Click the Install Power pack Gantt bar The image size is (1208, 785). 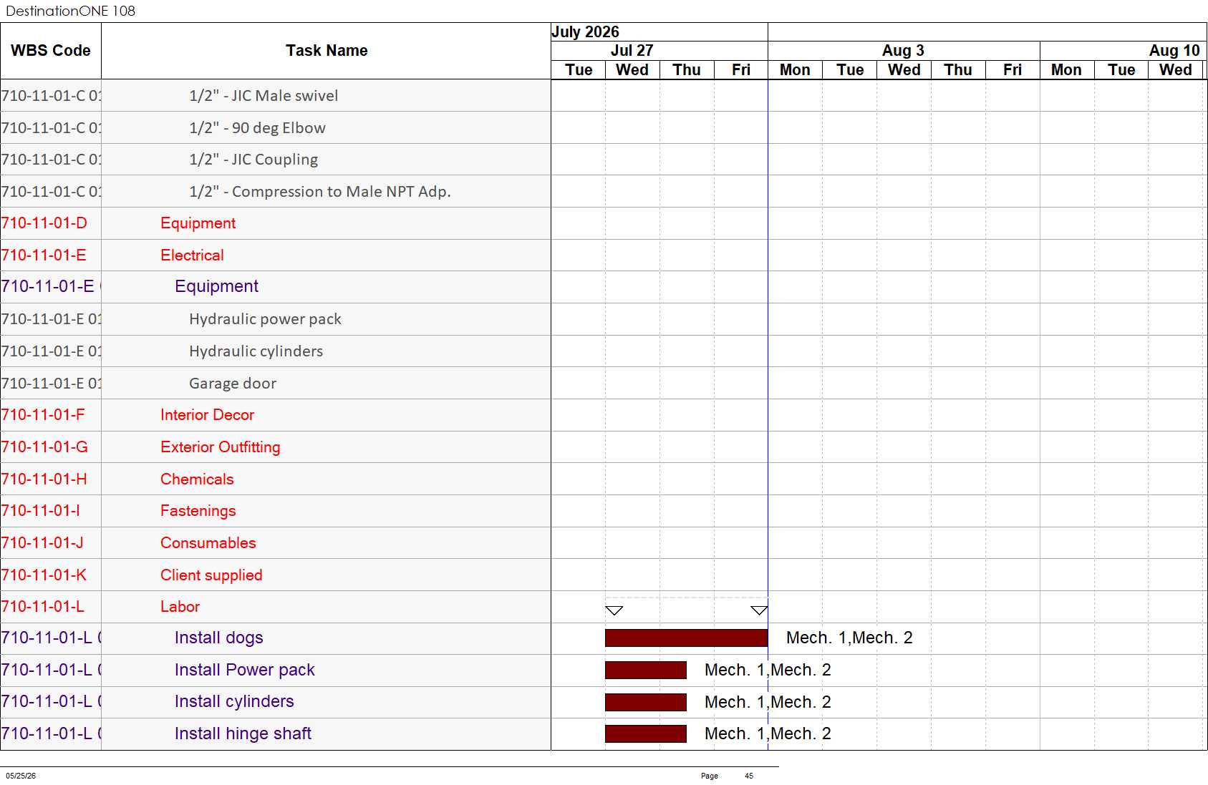click(x=645, y=670)
